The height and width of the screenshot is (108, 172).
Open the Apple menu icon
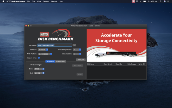coord(3,1)
